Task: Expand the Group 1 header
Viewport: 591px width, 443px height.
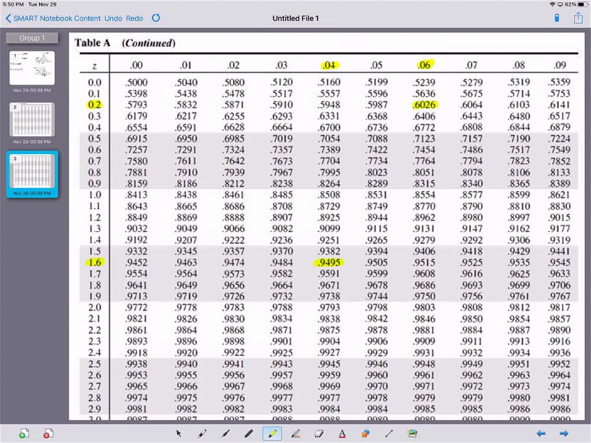Action: pyautogui.click(x=31, y=37)
